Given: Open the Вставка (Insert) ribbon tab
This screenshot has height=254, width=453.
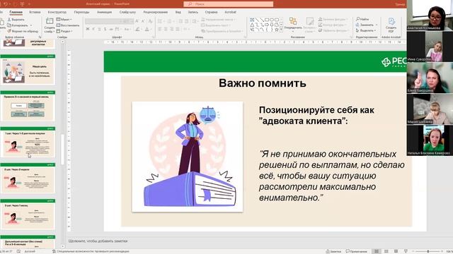Looking at the screenshot, I should (35, 12).
